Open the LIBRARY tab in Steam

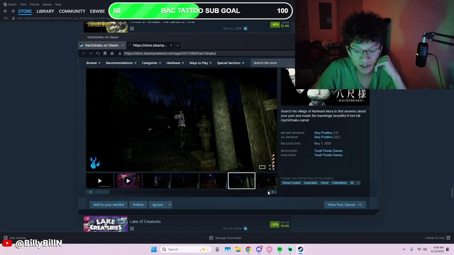coord(45,11)
